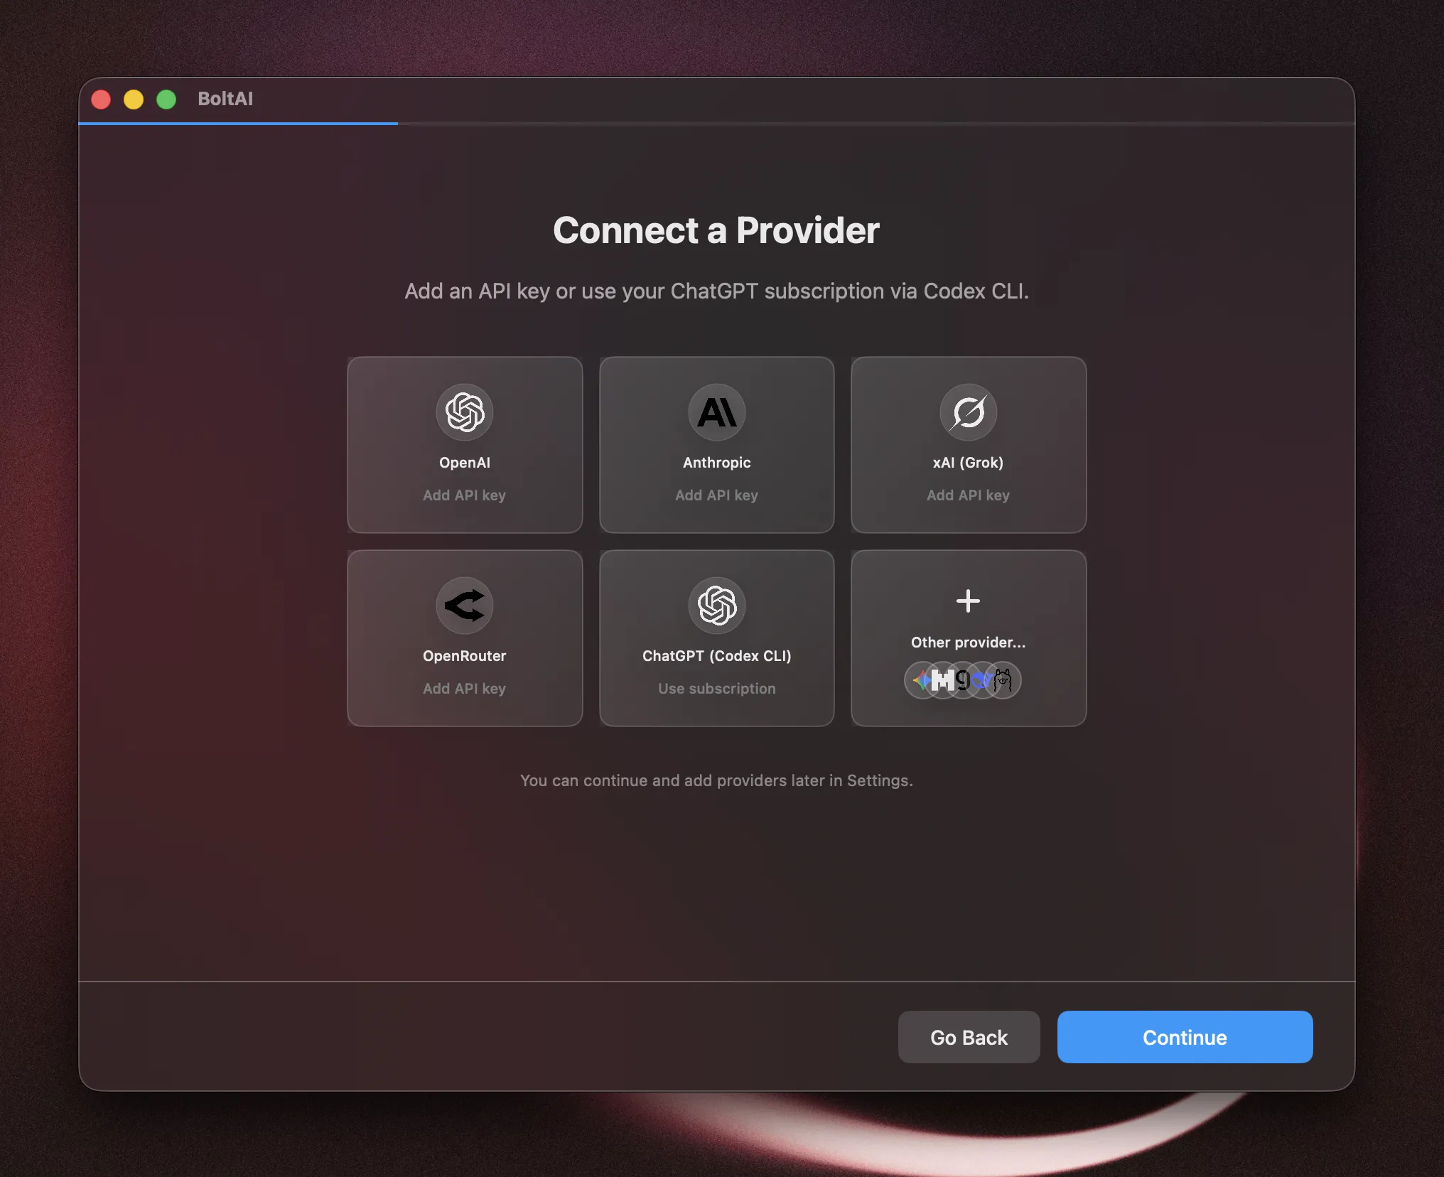The image size is (1444, 1177).
Task: Click the Groq g icon
Action: [963, 680]
